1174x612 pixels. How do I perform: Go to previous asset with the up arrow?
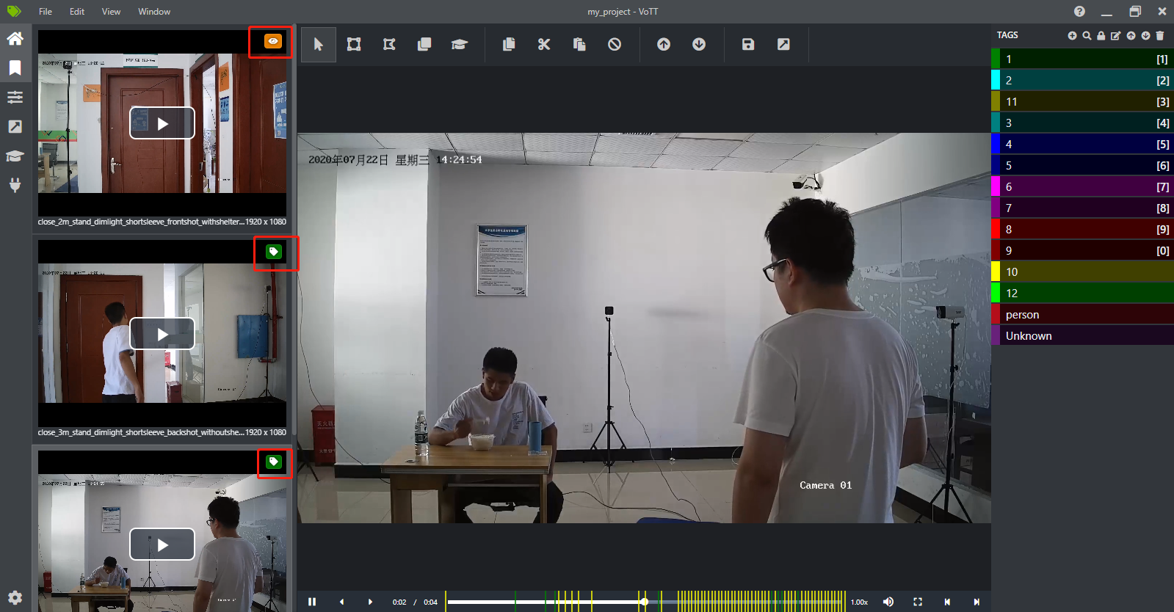(x=664, y=45)
